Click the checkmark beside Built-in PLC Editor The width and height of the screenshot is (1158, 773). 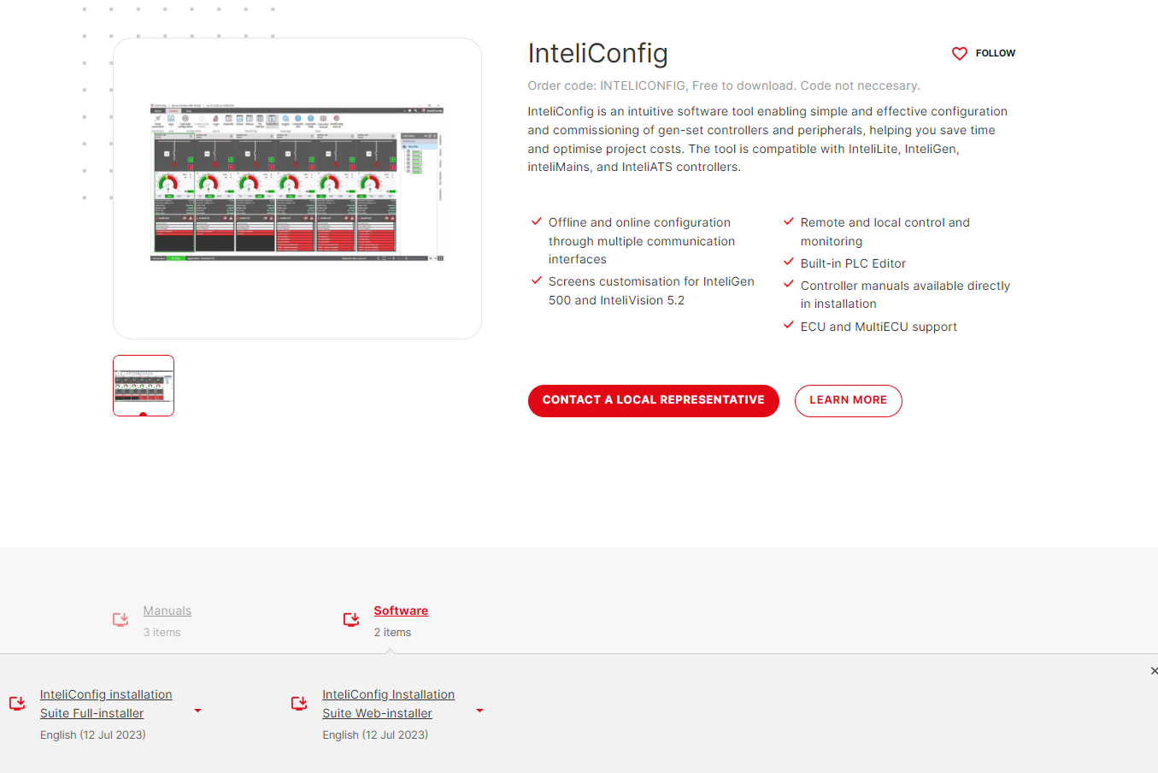(788, 263)
